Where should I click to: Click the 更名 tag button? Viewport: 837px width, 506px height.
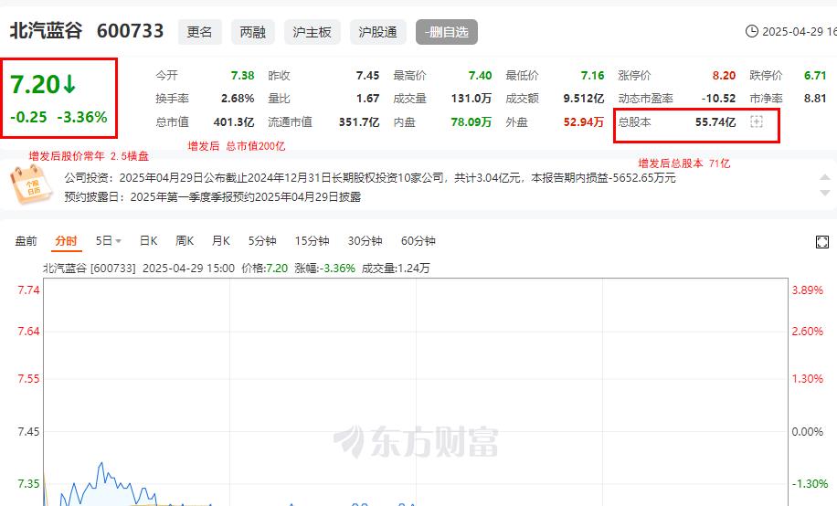(199, 32)
